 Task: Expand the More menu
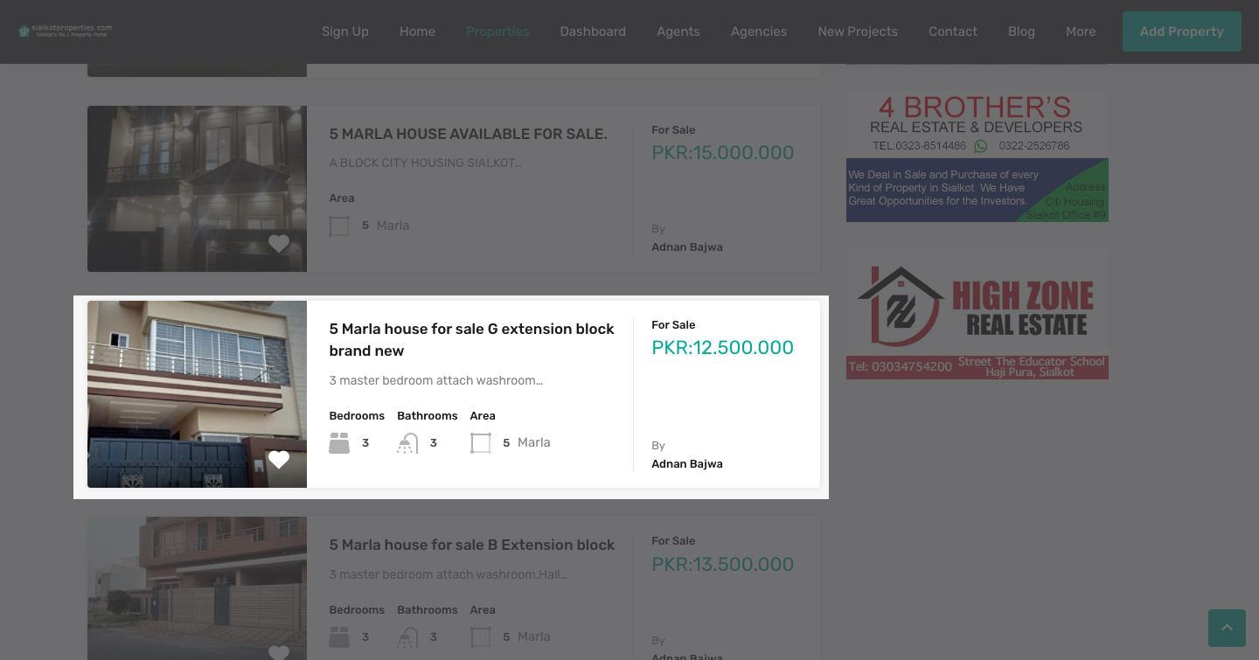1081,31
